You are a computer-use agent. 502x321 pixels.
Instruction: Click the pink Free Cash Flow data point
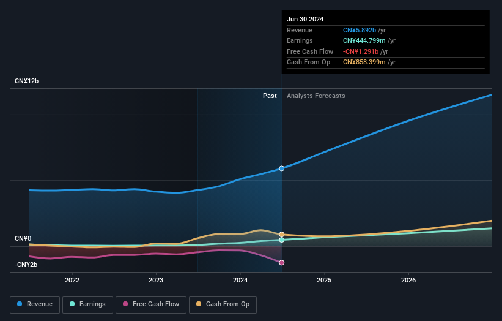282,263
